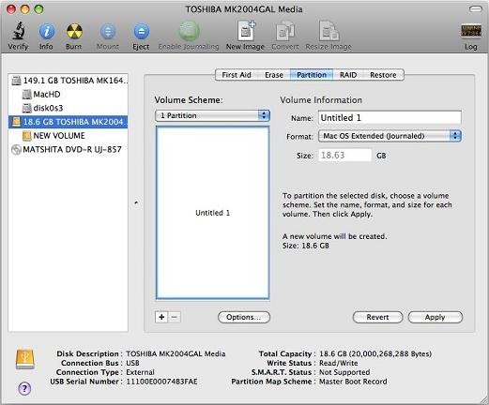Click the USB connection bus value
This screenshot has width=489, height=405.
click(x=132, y=363)
